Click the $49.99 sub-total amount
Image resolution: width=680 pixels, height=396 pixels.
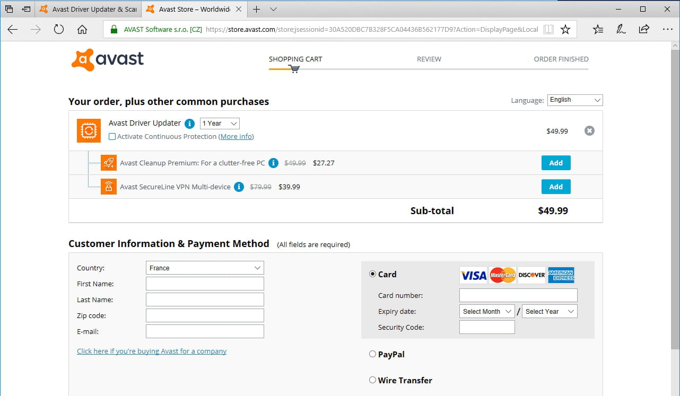tap(553, 210)
